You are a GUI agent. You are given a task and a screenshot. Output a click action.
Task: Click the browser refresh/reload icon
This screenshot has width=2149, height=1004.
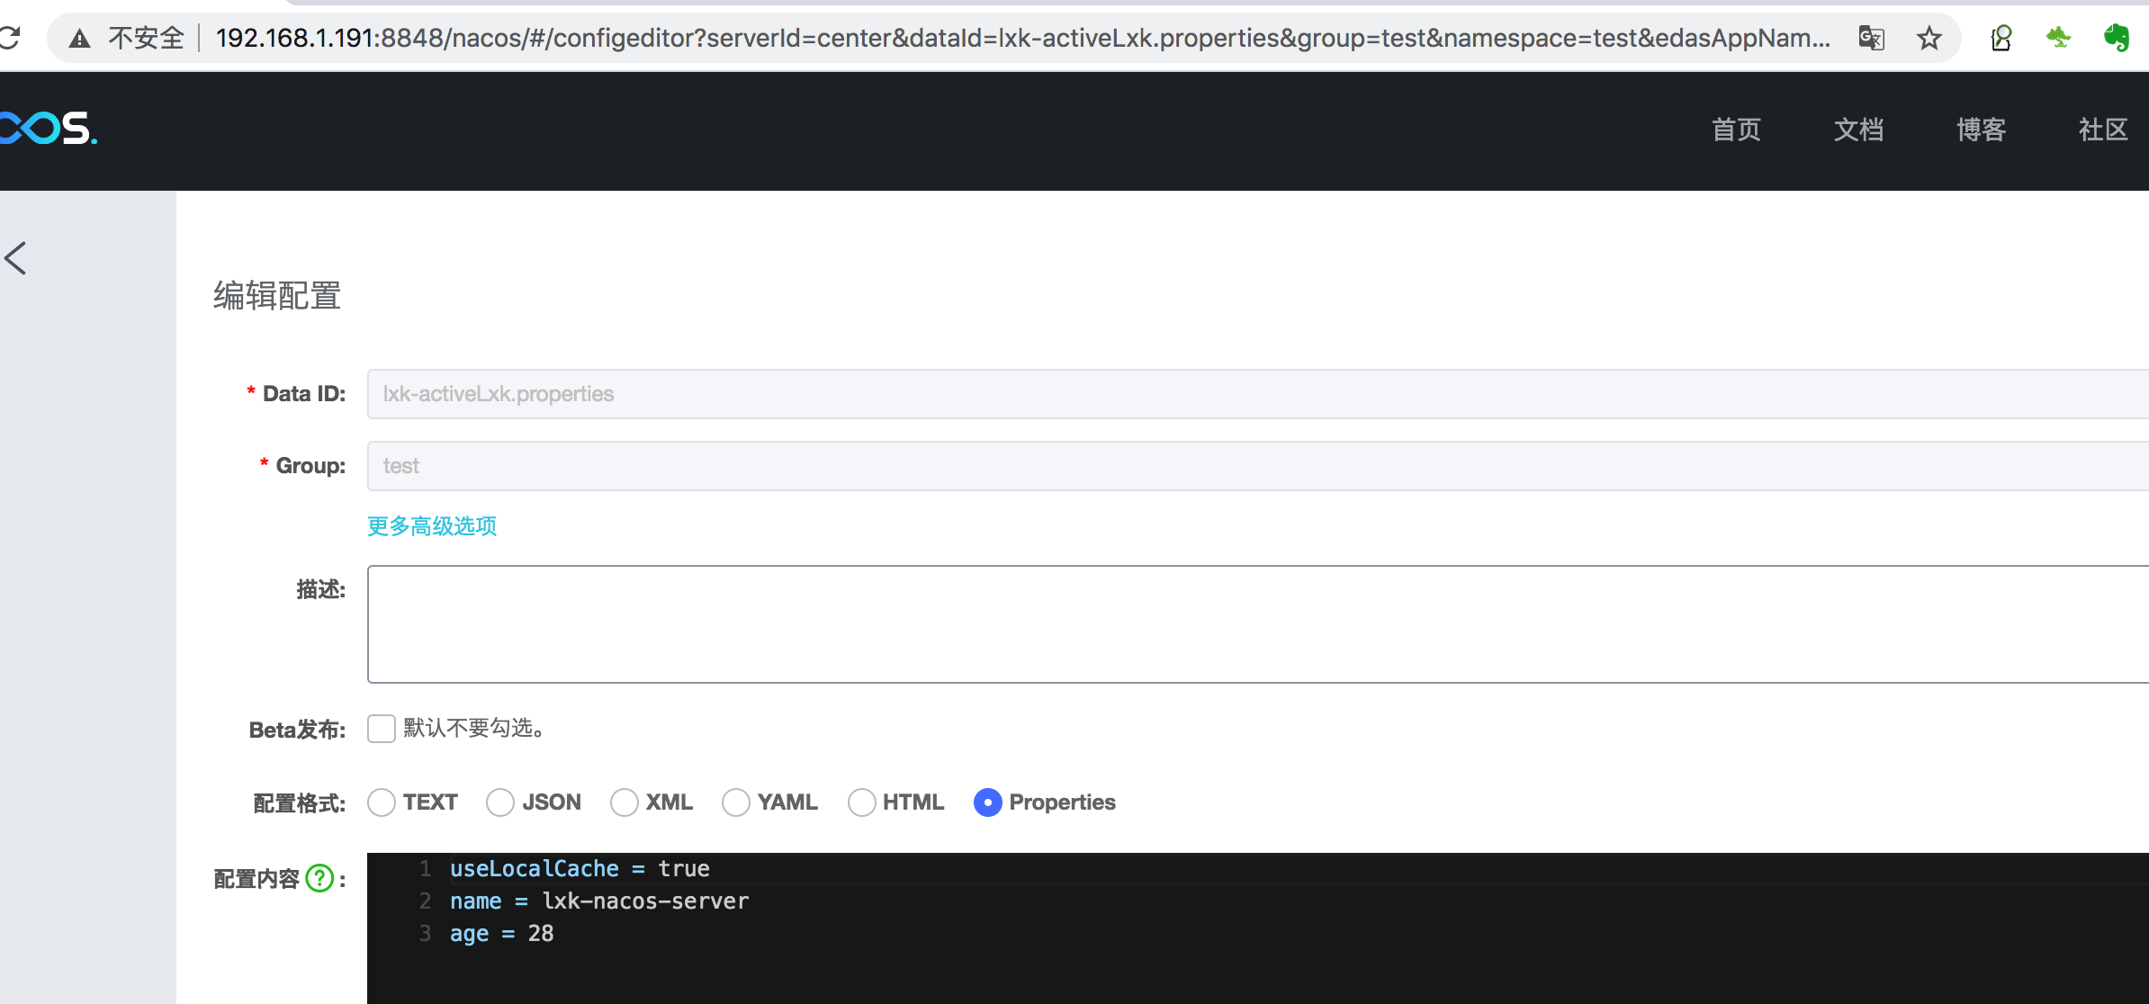point(8,37)
